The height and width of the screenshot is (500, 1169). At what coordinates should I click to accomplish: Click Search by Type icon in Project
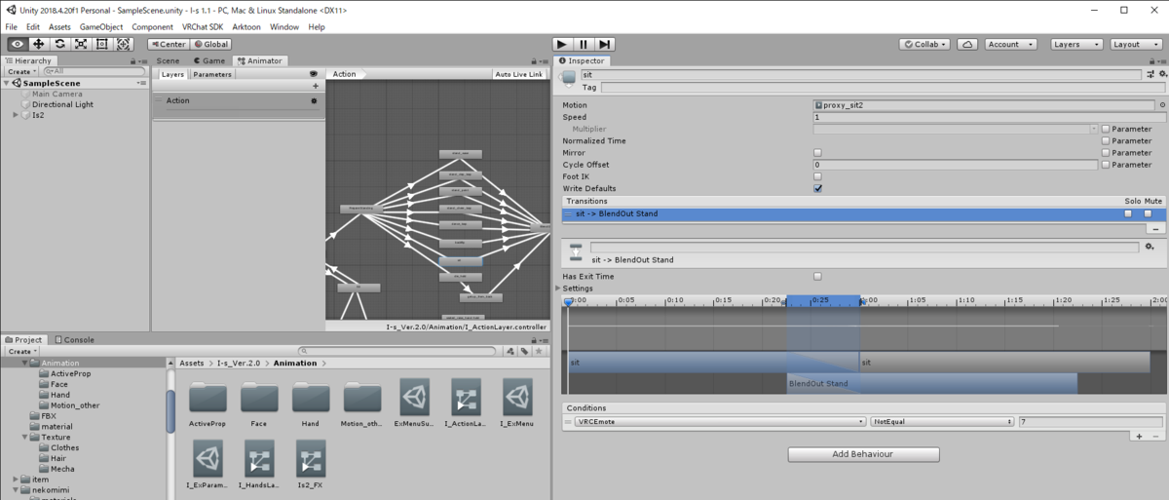click(x=512, y=351)
